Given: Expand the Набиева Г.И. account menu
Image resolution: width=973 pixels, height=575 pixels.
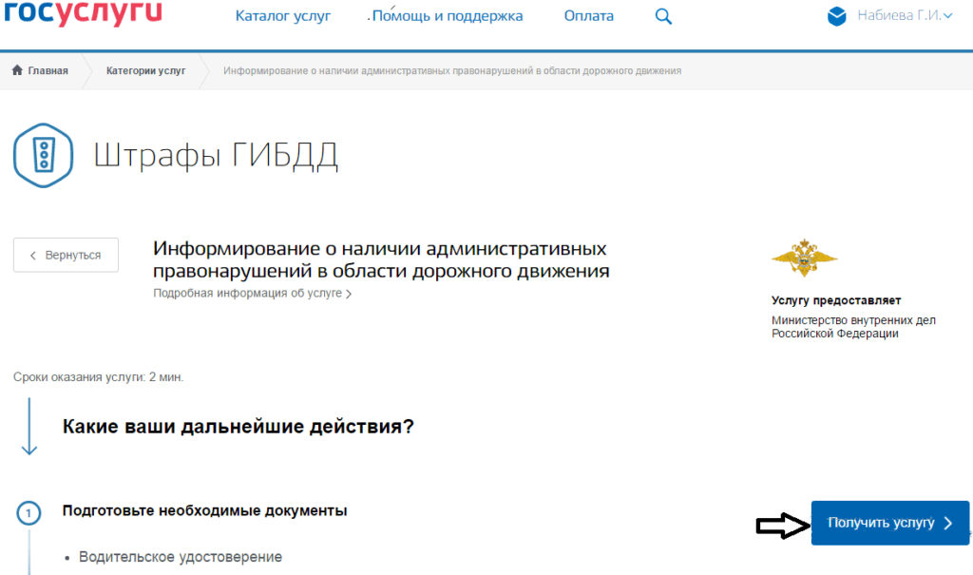Looking at the screenshot, I should [x=898, y=16].
